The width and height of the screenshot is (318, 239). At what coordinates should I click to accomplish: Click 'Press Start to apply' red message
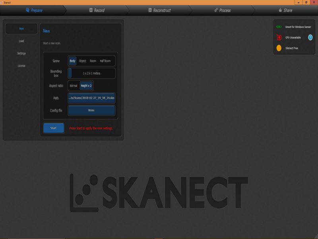tap(91, 128)
